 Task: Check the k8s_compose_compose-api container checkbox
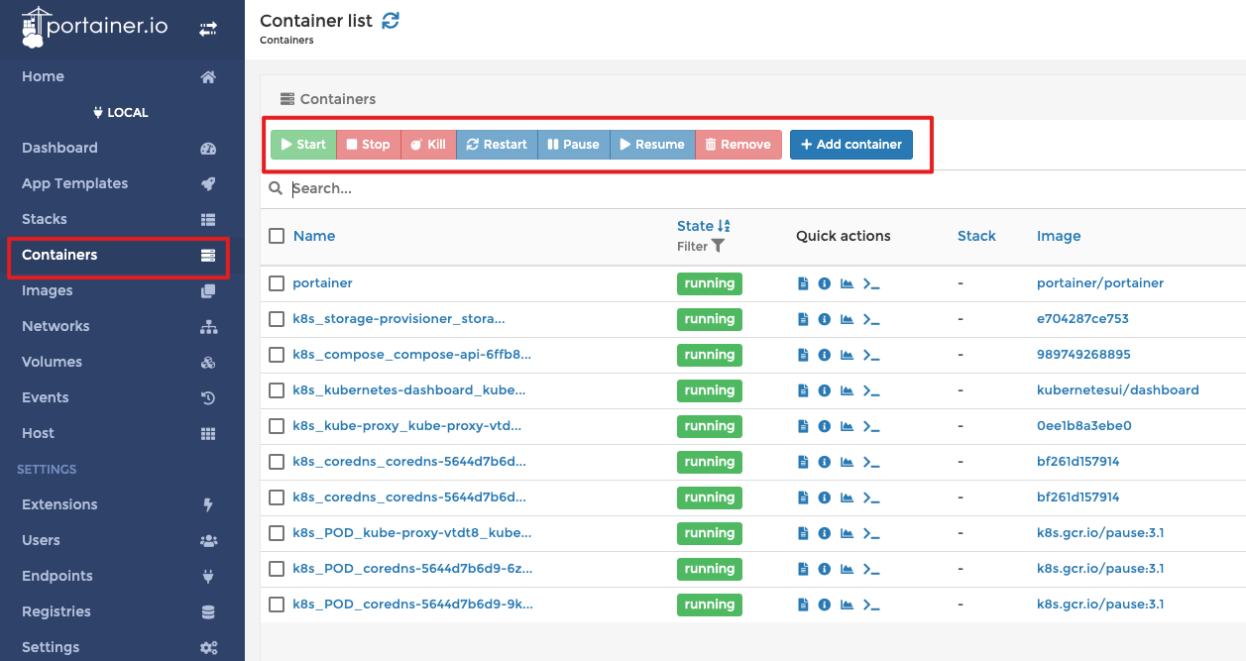click(x=277, y=355)
